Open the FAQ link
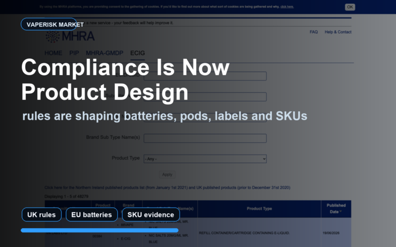 (x=314, y=32)
